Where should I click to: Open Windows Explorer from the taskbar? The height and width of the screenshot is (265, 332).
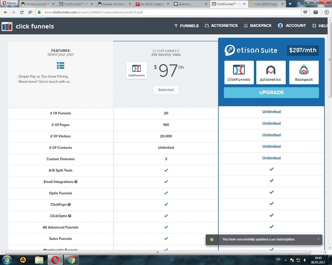coord(39,260)
